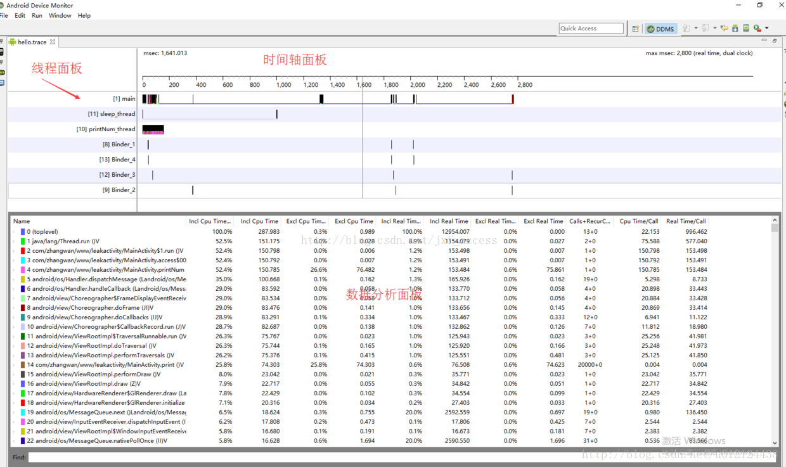786x467 pixels.
Task: Sort by the Excl Cpu Time column header
Action: (354, 221)
